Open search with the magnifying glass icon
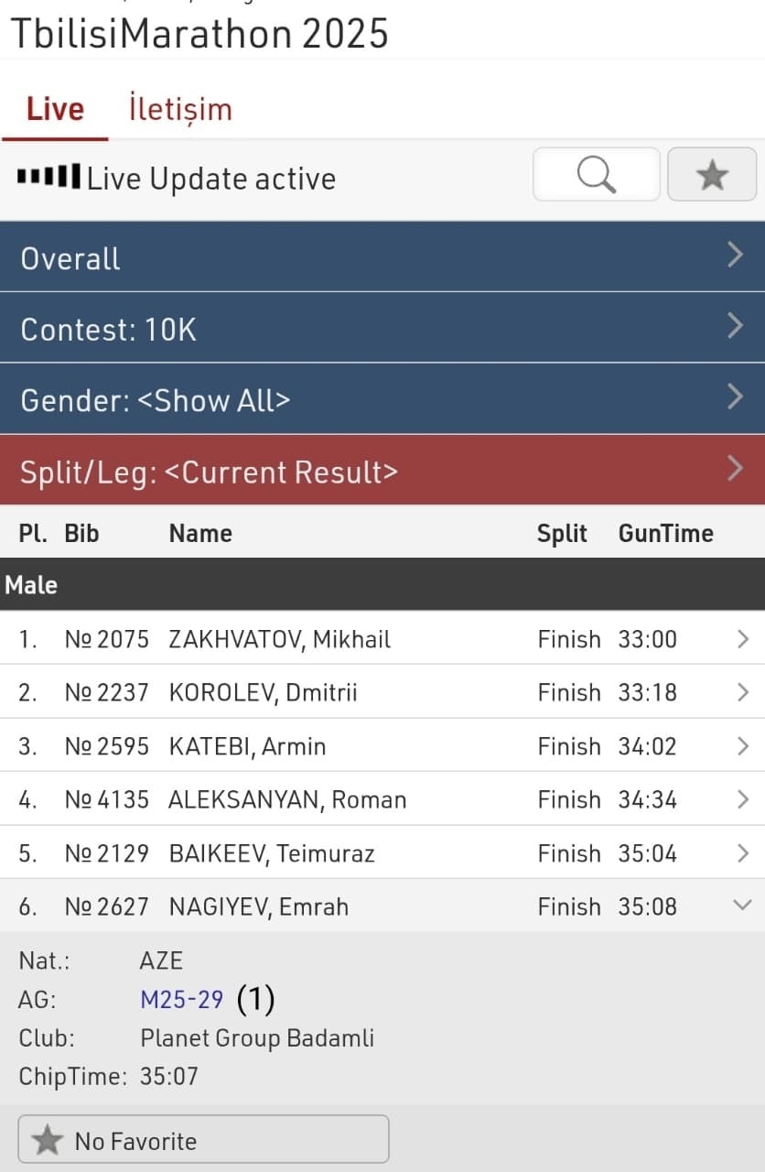Viewport: 765px width, 1172px height. [x=597, y=174]
